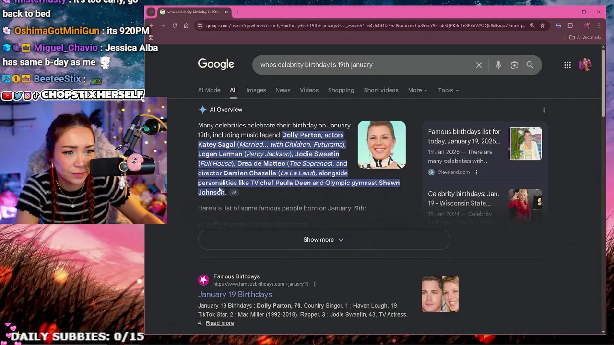Click the address bar URL

click(x=365, y=26)
